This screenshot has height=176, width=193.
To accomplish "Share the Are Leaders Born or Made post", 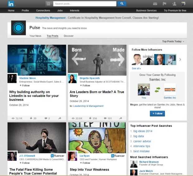I will coord(121,118).
